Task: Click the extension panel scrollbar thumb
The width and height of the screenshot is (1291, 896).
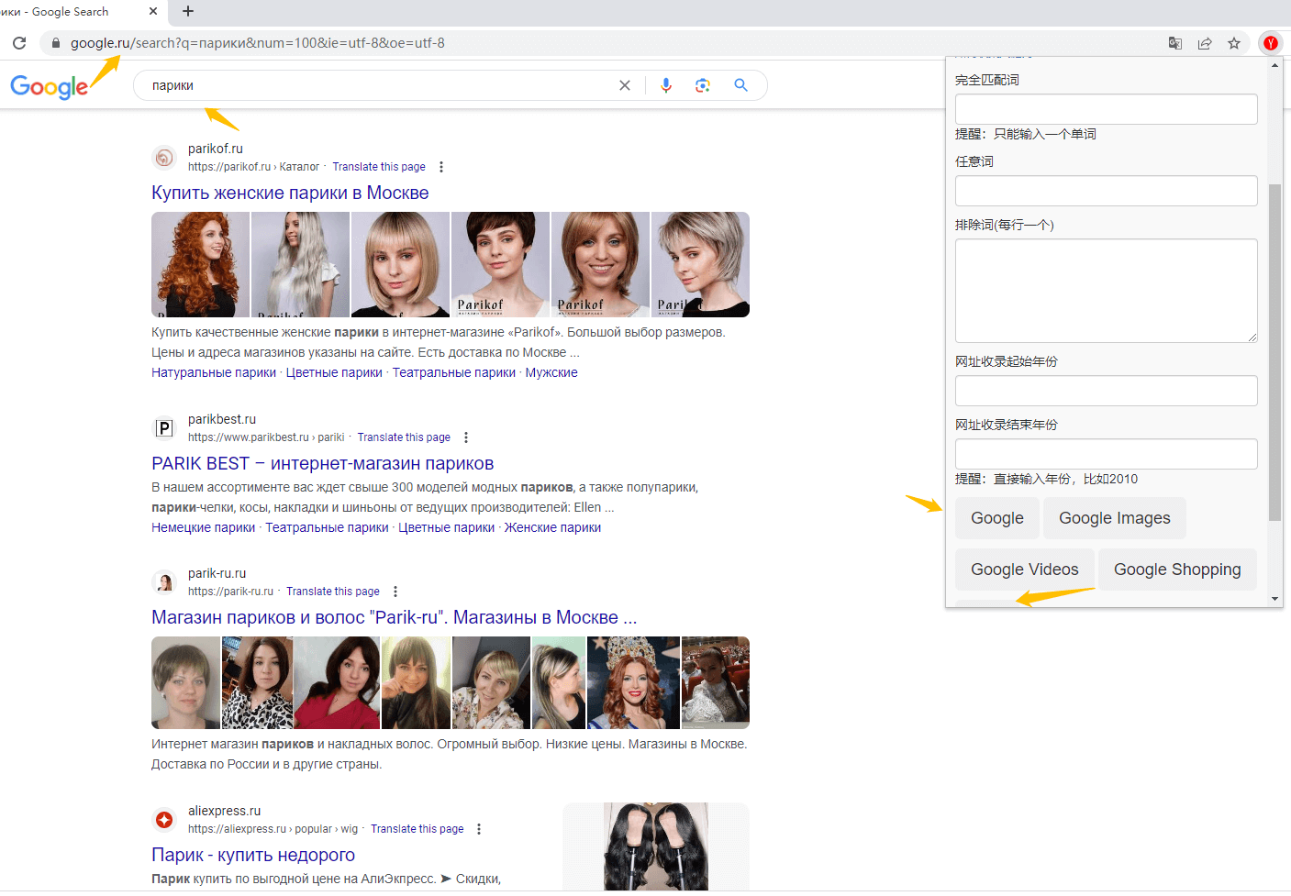Action: pos(1274,352)
